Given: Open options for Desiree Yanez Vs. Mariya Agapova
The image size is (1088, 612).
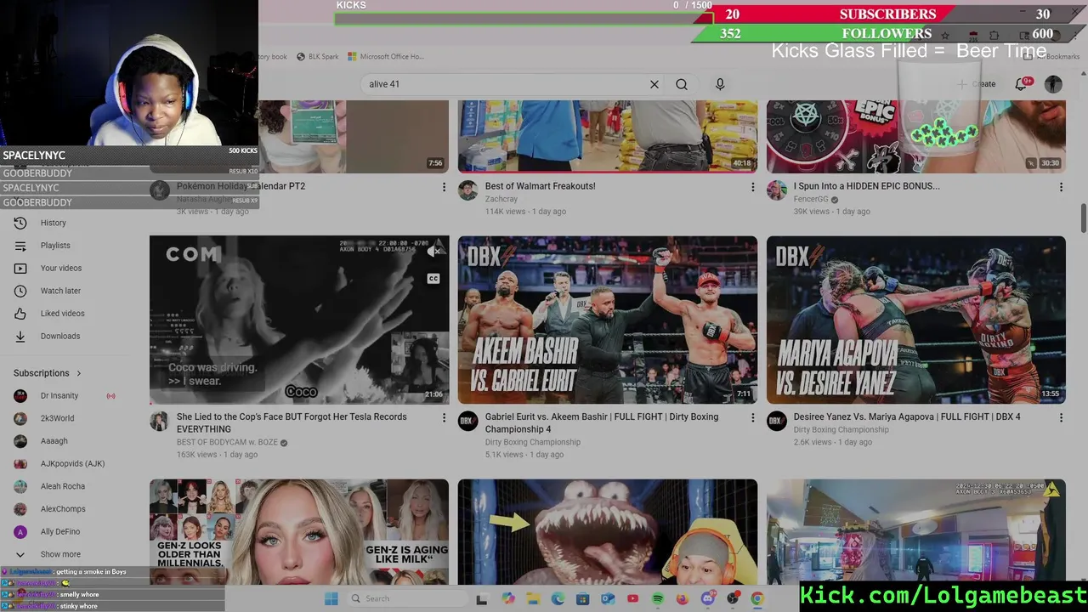Looking at the screenshot, I should [x=1061, y=417].
